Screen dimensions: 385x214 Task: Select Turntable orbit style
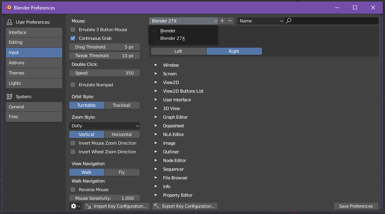(87, 105)
